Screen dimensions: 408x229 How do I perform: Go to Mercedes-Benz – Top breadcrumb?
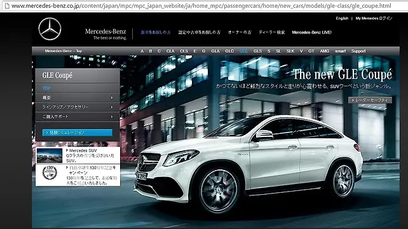[x=63, y=51]
